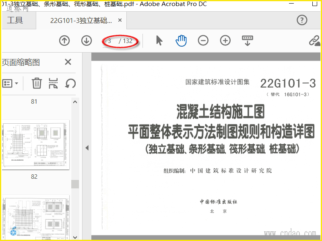Viewport: 322px width, 241px height.
Task: Click the page label 81
Action: coord(34,102)
